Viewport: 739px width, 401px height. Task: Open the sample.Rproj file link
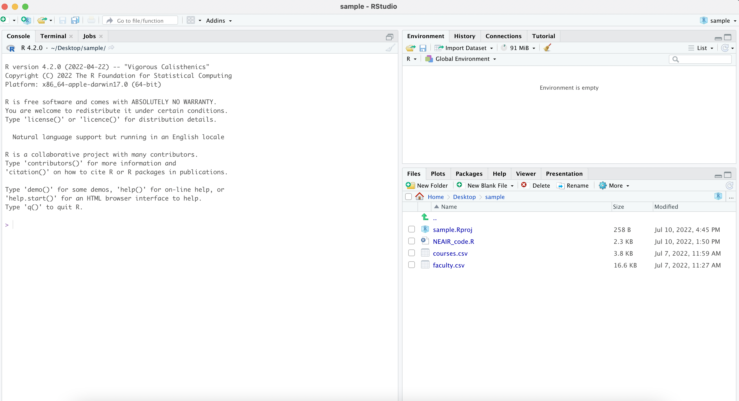pyautogui.click(x=452, y=230)
